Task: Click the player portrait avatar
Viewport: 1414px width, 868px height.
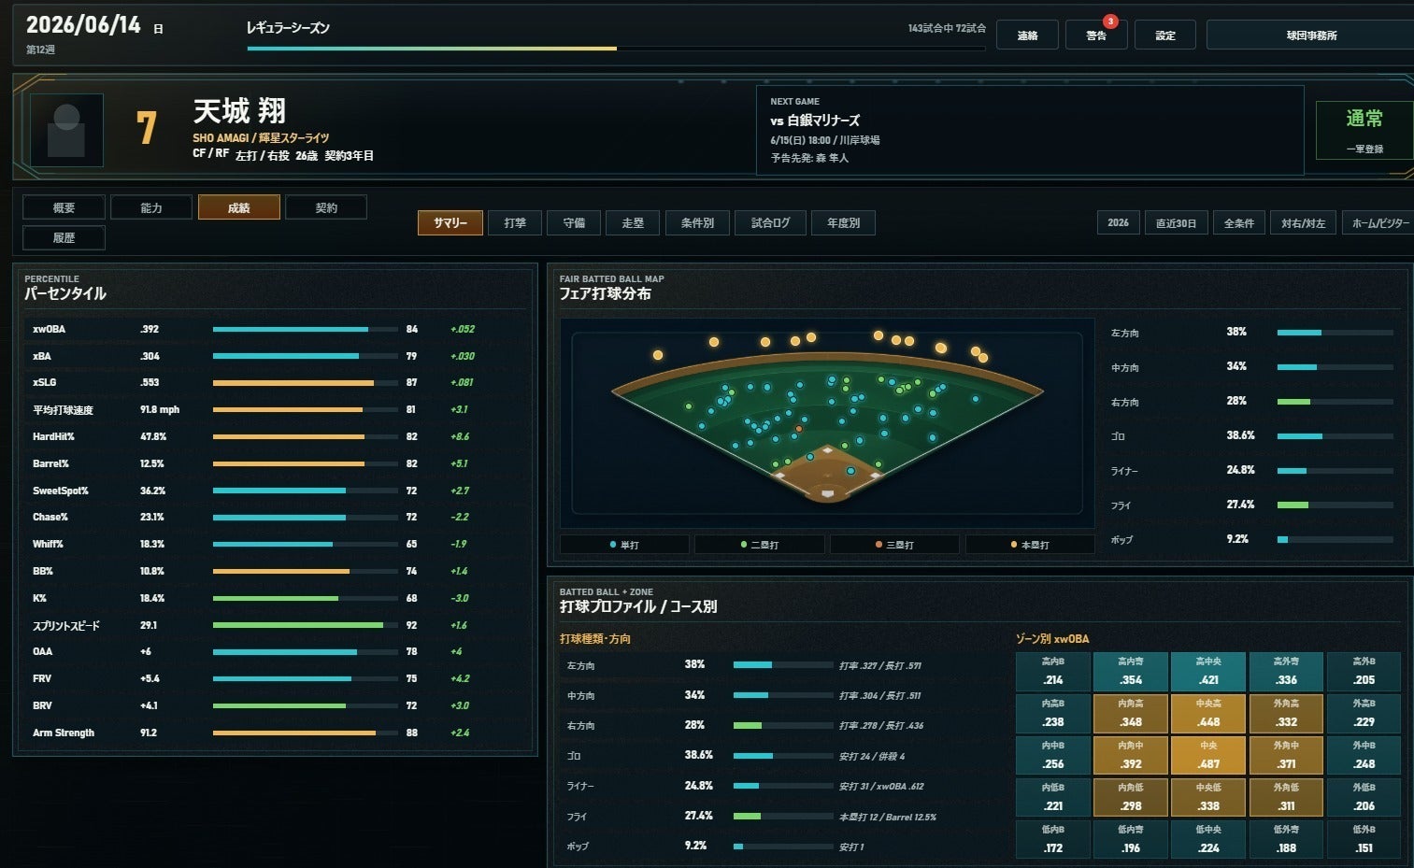Action: coord(66,130)
